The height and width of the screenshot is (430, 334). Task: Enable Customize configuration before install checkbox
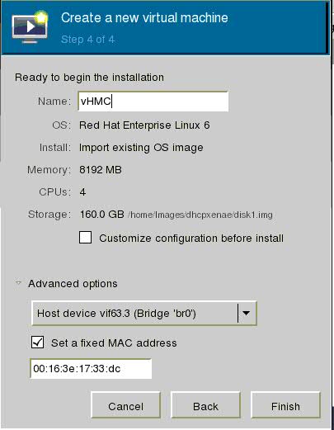tap(85, 238)
